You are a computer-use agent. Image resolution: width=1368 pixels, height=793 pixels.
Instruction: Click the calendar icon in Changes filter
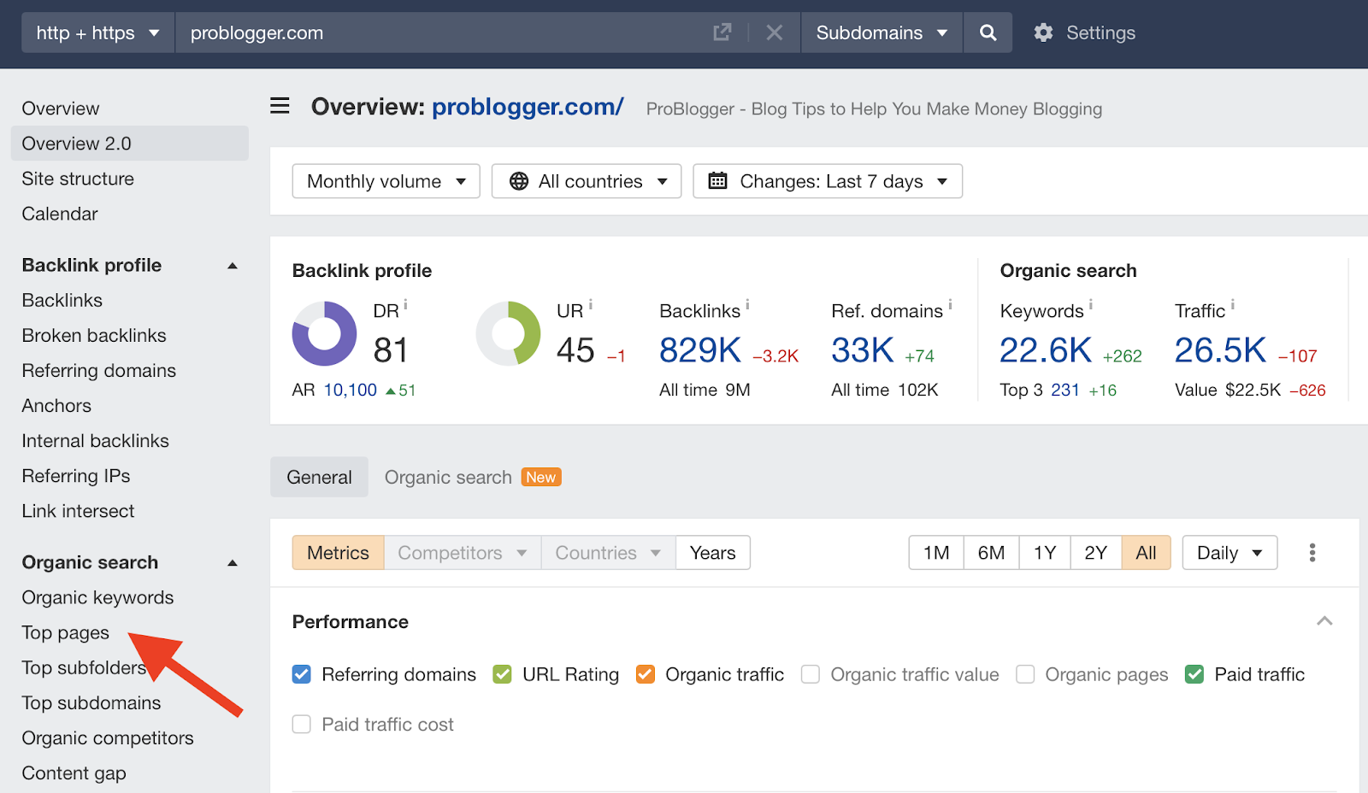point(718,181)
